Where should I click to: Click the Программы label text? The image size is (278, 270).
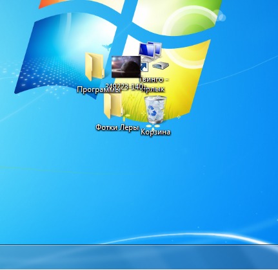tap(99, 89)
